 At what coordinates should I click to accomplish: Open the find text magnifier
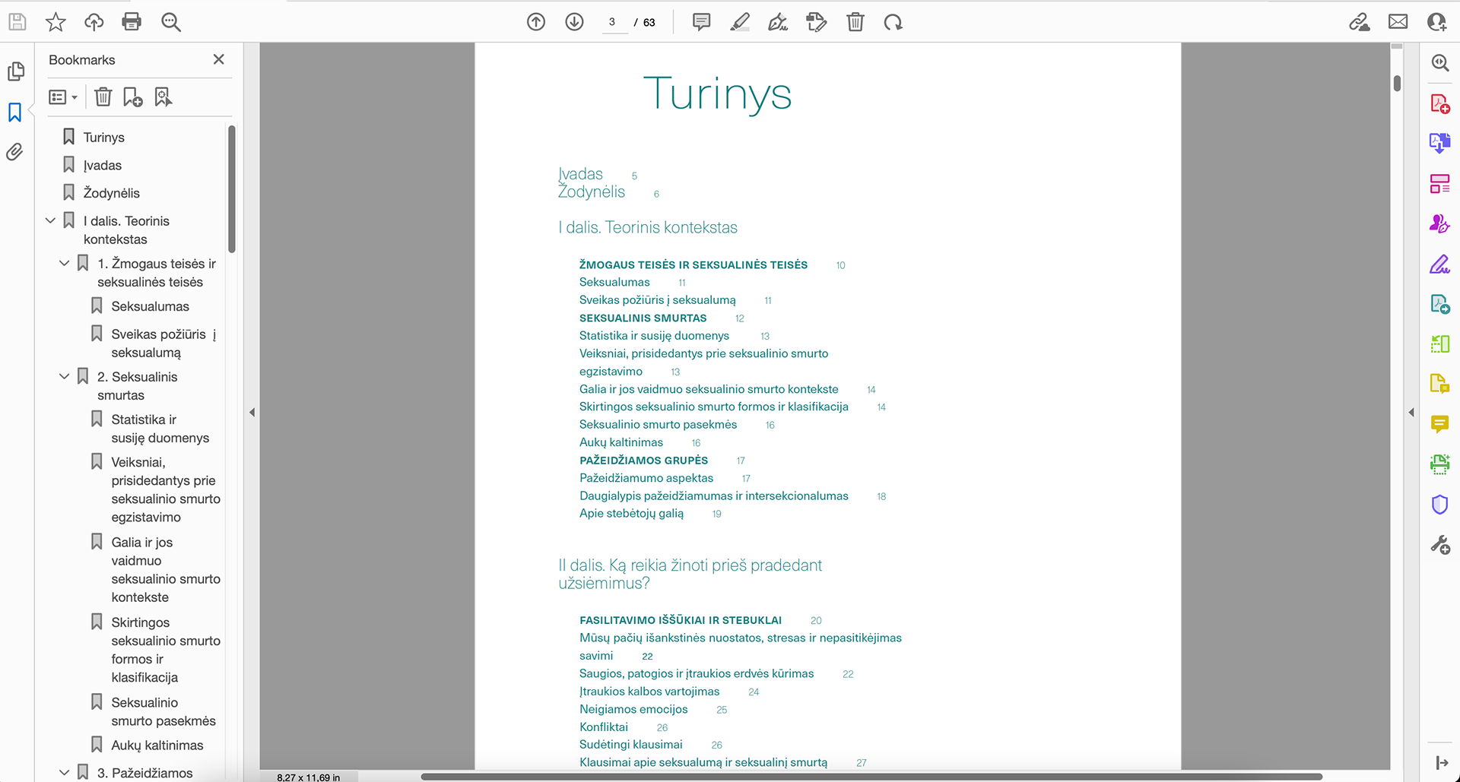[x=171, y=22]
